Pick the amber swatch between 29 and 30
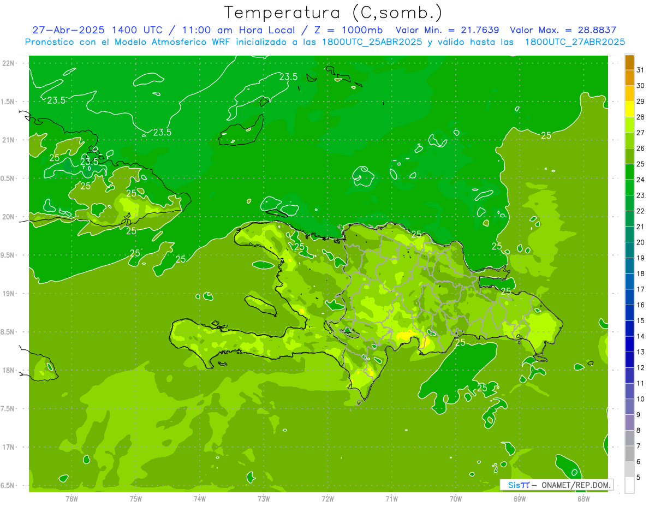The image size is (655, 506). point(629,93)
